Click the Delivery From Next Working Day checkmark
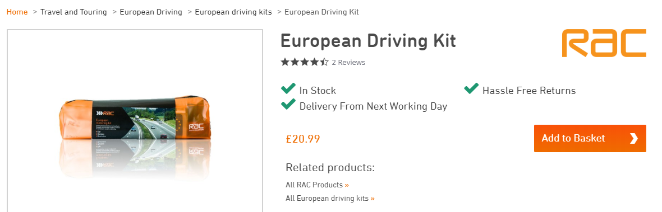 pyautogui.click(x=288, y=104)
